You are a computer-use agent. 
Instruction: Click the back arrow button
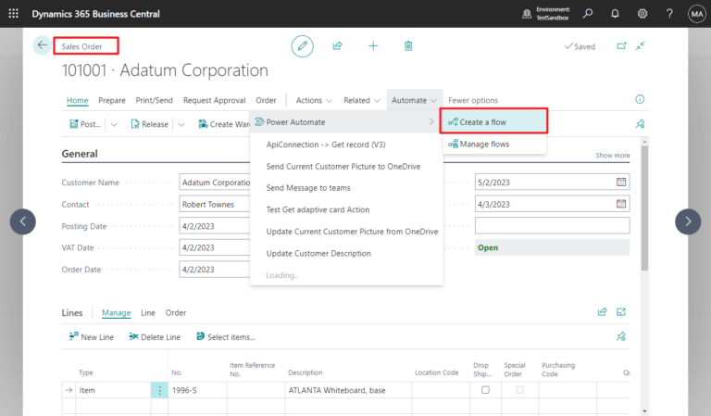click(x=42, y=45)
